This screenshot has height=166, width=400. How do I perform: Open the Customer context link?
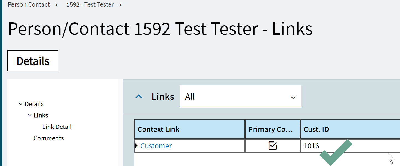[x=156, y=146]
